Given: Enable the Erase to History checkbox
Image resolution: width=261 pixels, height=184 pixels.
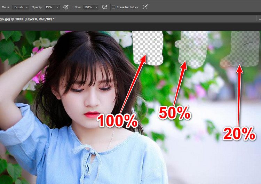Looking at the screenshot, I should pos(113,7).
